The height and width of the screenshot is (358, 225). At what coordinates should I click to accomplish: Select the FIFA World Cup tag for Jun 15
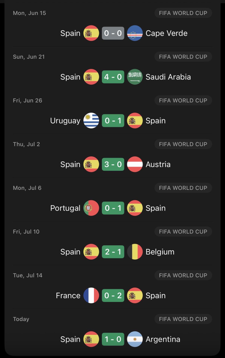[183, 13]
